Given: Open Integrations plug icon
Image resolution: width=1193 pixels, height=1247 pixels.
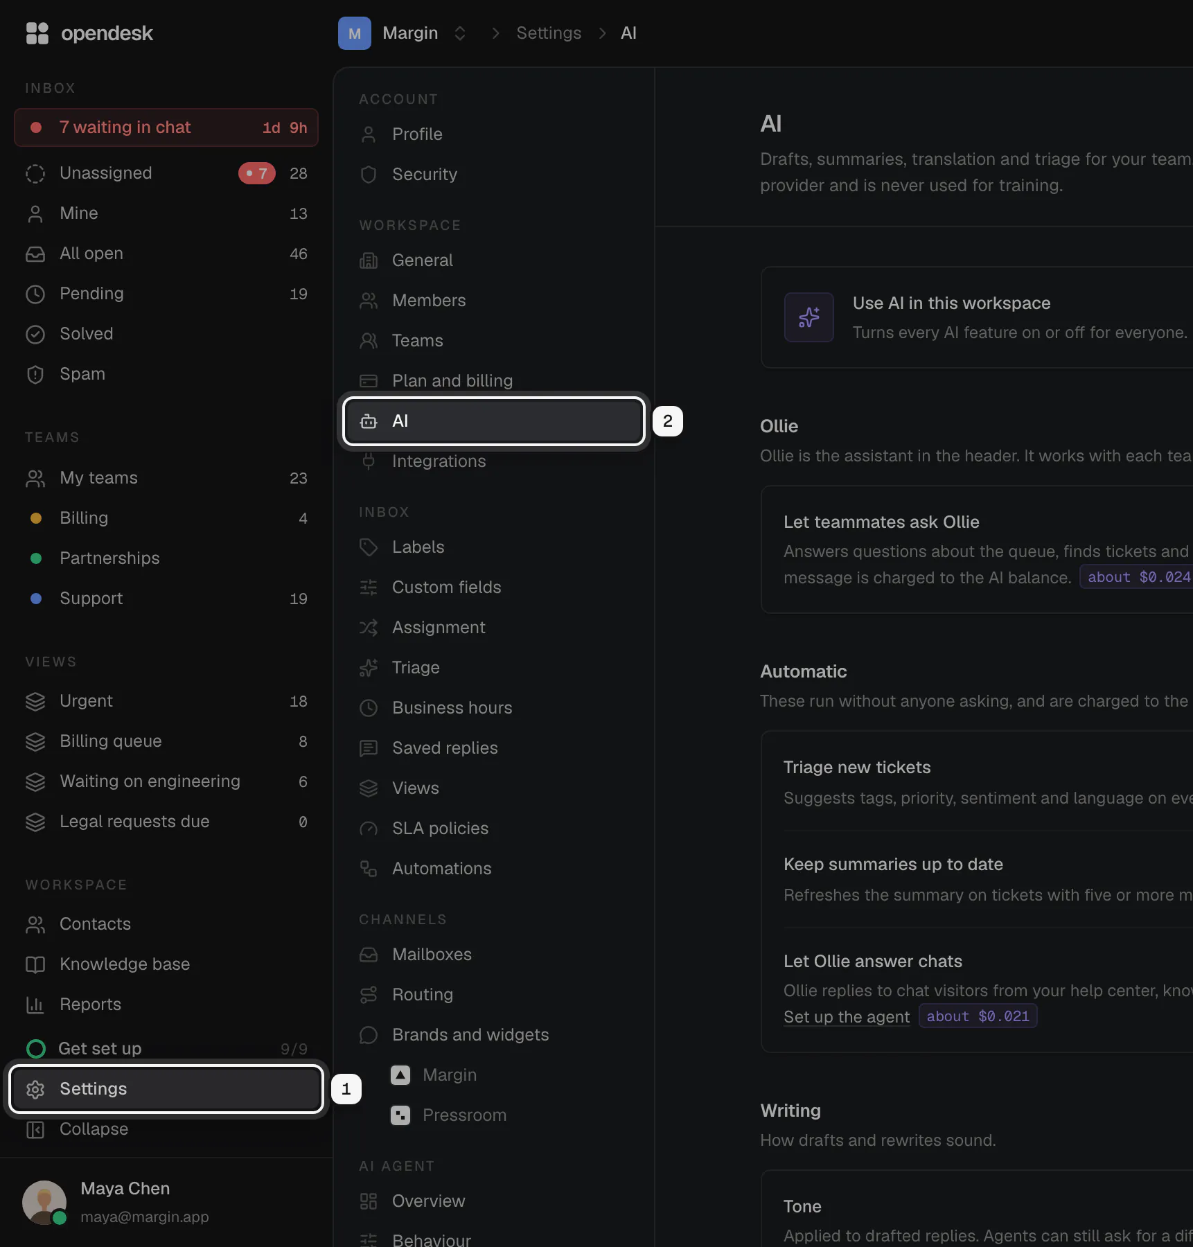Looking at the screenshot, I should [x=369, y=461].
